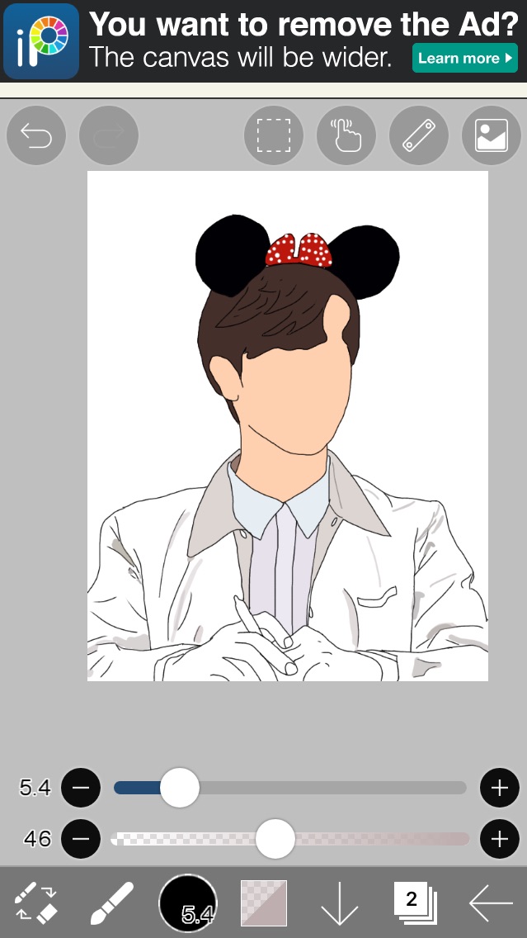Open color picker showing black 5.4
The width and height of the screenshot is (527, 938).
[187, 902]
